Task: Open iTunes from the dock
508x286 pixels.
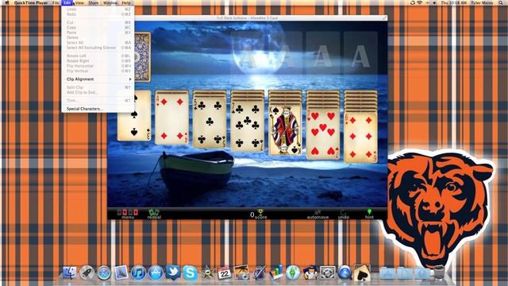Action: point(139,272)
